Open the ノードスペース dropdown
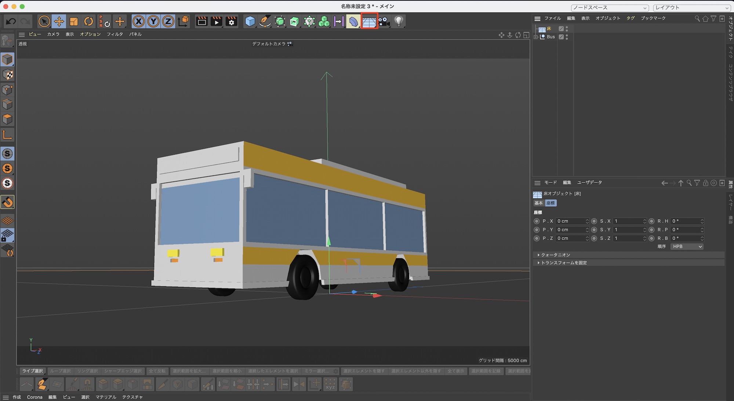The width and height of the screenshot is (734, 401). (x=610, y=8)
